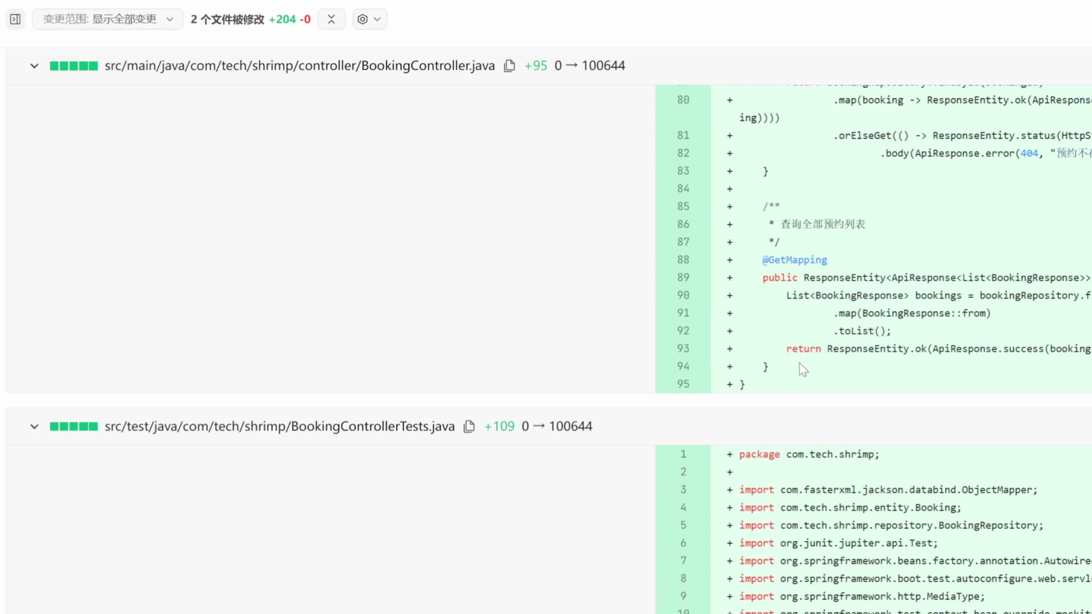Click the comment text 查询全部预约列表
Image resolution: width=1092 pixels, height=614 pixels.
coord(823,224)
